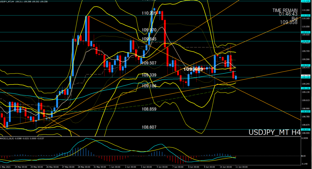Click the 110.280 price axis value
312x169 pixels.
tap(306, 10)
